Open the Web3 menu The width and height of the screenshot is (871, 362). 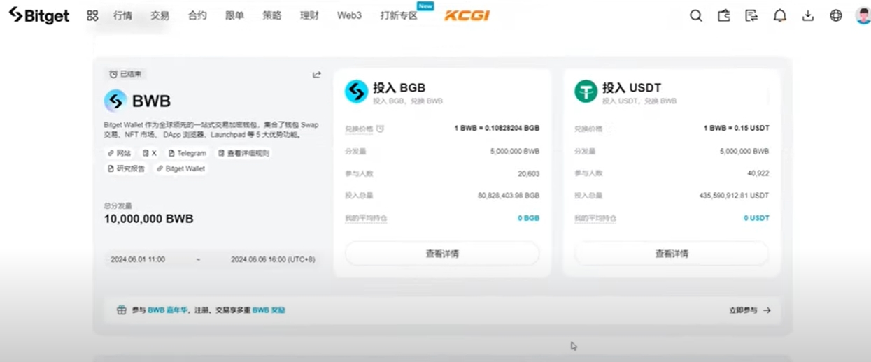(x=349, y=15)
